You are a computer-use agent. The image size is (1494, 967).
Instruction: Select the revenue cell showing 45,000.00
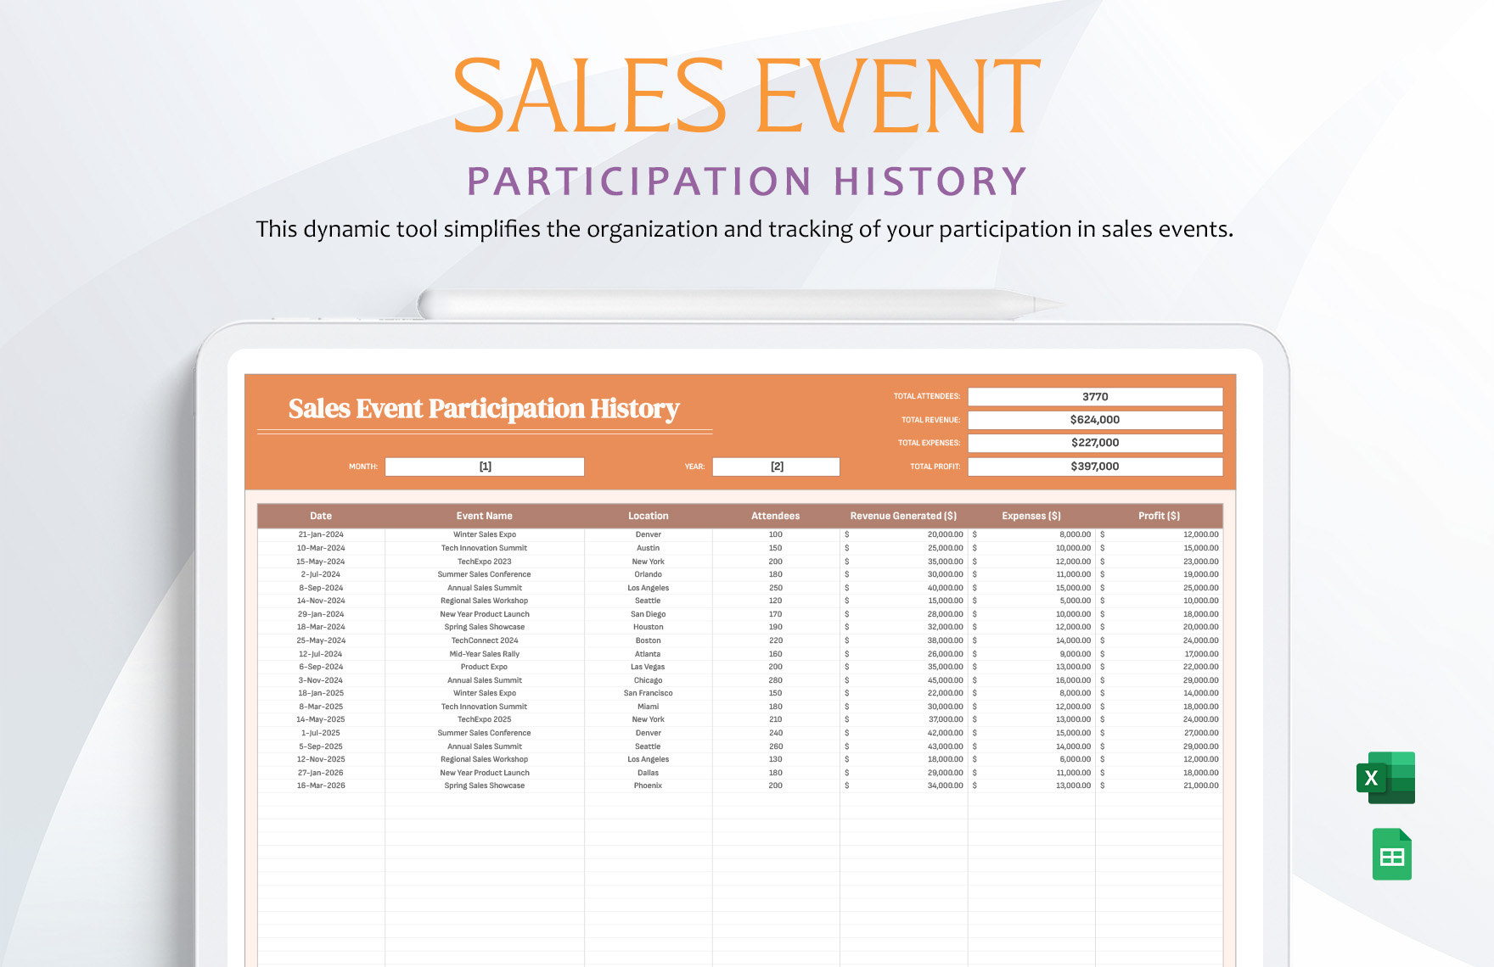click(x=904, y=680)
